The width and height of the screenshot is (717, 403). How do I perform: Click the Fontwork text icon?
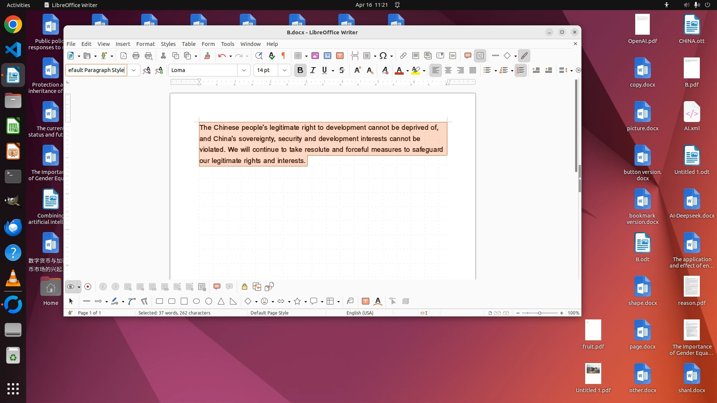(x=378, y=302)
